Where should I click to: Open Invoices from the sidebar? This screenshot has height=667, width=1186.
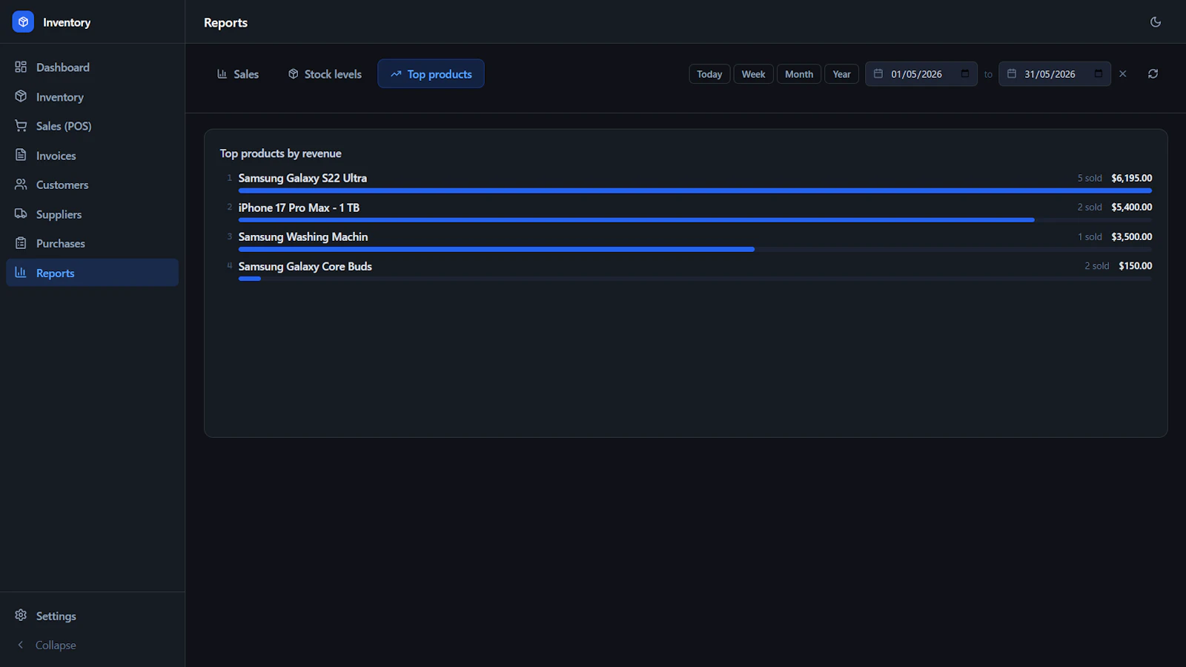92,156
